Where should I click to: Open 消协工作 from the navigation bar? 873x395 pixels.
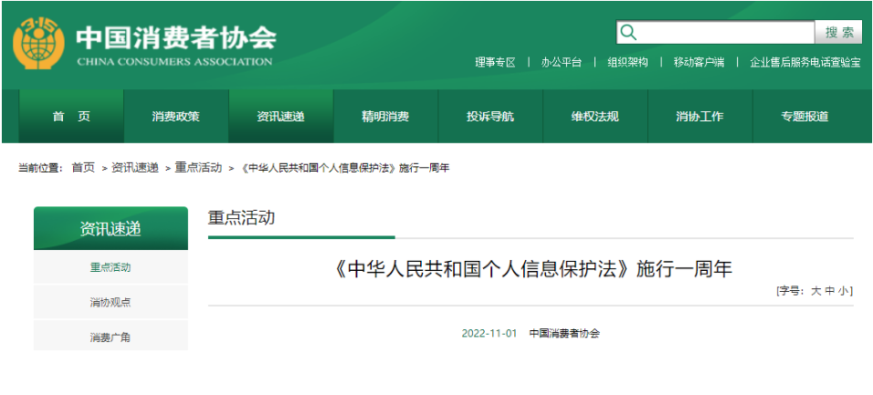699,117
